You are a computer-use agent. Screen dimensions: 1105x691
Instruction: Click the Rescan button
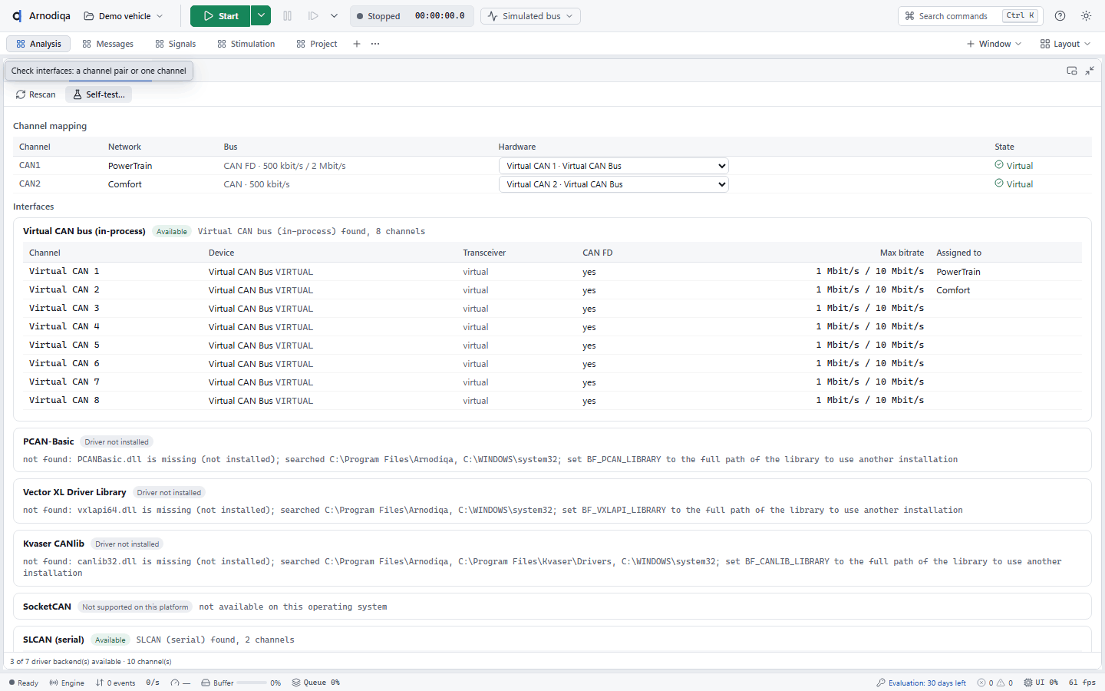click(36, 94)
